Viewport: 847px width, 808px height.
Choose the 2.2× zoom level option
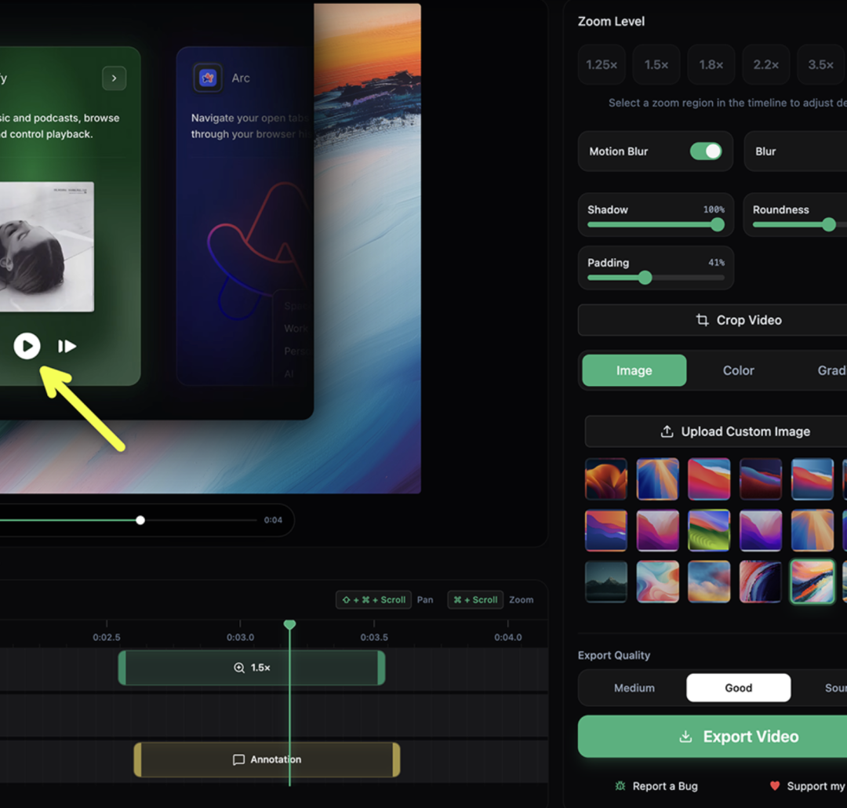pos(765,65)
